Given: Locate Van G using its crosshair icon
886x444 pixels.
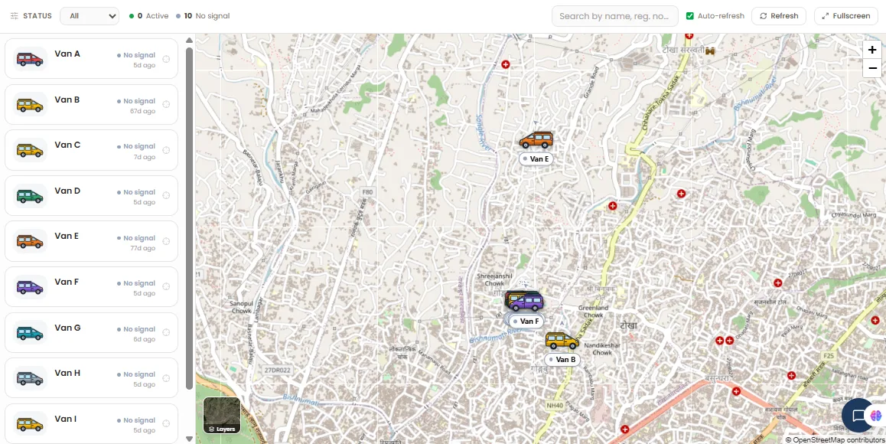Looking at the screenshot, I should tap(166, 332).
